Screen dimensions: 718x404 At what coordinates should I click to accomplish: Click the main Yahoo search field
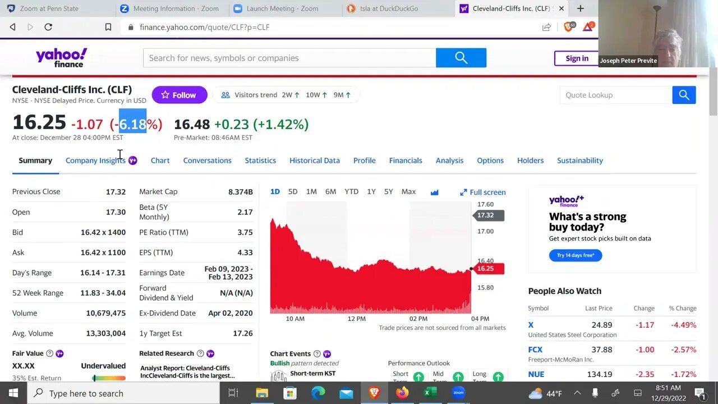(x=289, y=58)
